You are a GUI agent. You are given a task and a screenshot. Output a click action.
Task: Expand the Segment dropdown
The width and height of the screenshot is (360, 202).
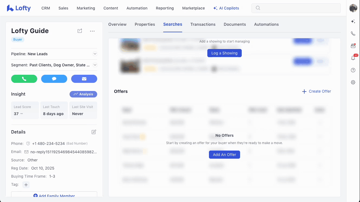pyautogui.click(x=95, y=65)
